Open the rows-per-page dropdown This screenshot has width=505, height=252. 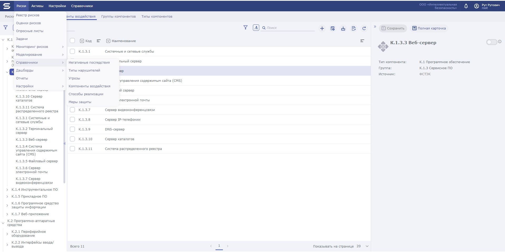(367, 246)
